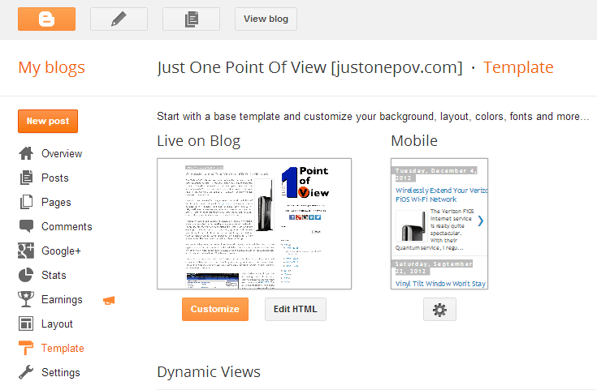Click the Comments speech bubble icon
Viewport: 597px width, 390px height.
[x=26, y=226]
